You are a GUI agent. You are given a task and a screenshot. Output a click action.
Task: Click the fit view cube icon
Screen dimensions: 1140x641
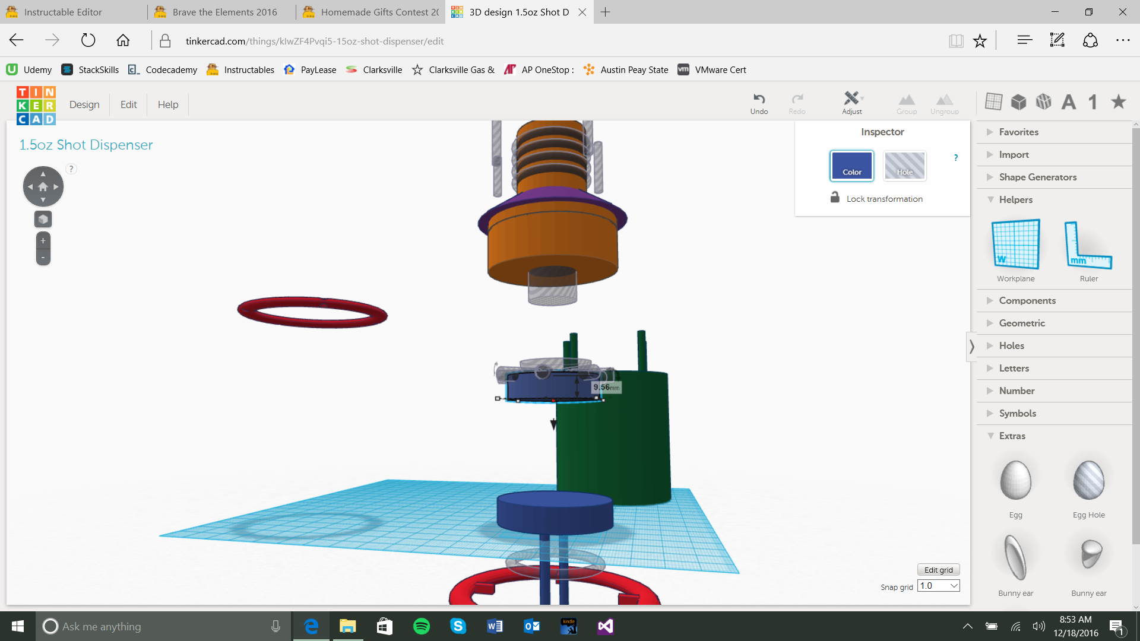pos(43,219)
